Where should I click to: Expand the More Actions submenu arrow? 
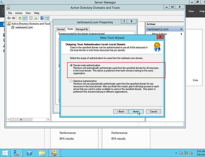pos(181,34)
